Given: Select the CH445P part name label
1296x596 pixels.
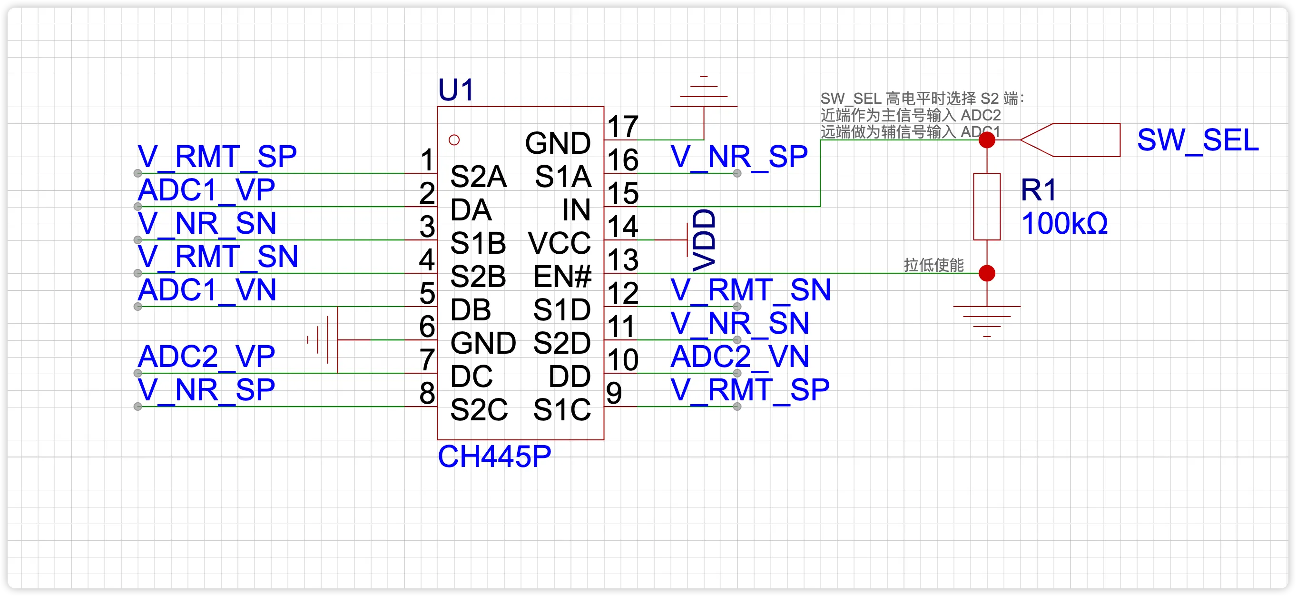Looking at the screenshot, I should [494, 457].
